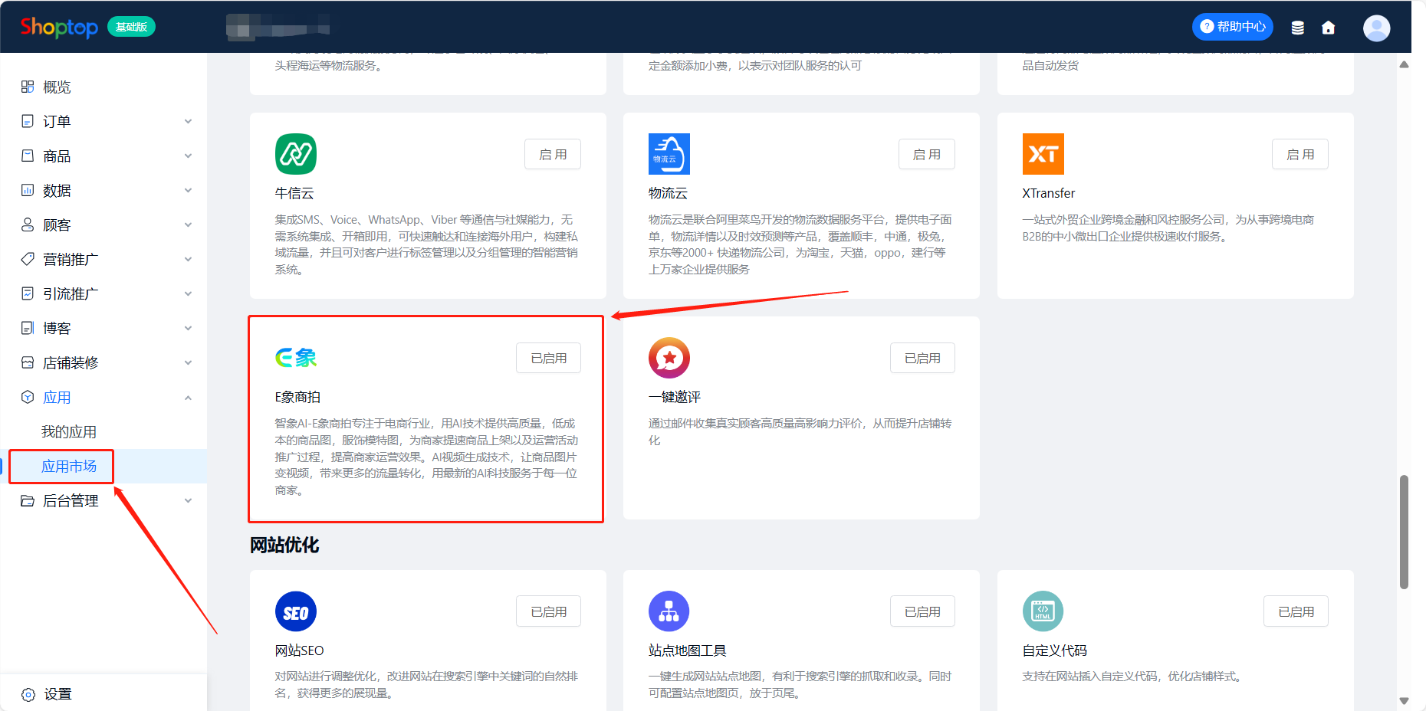Click the 站点地图工具 sitemap icon
Image resolution: width=1426 pixels, height=711 pixels.
(669, 611)
